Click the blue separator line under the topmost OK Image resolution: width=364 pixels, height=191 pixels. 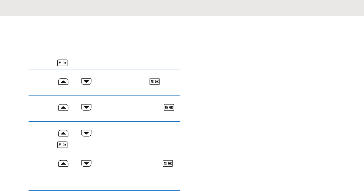[x=104, y=70]
